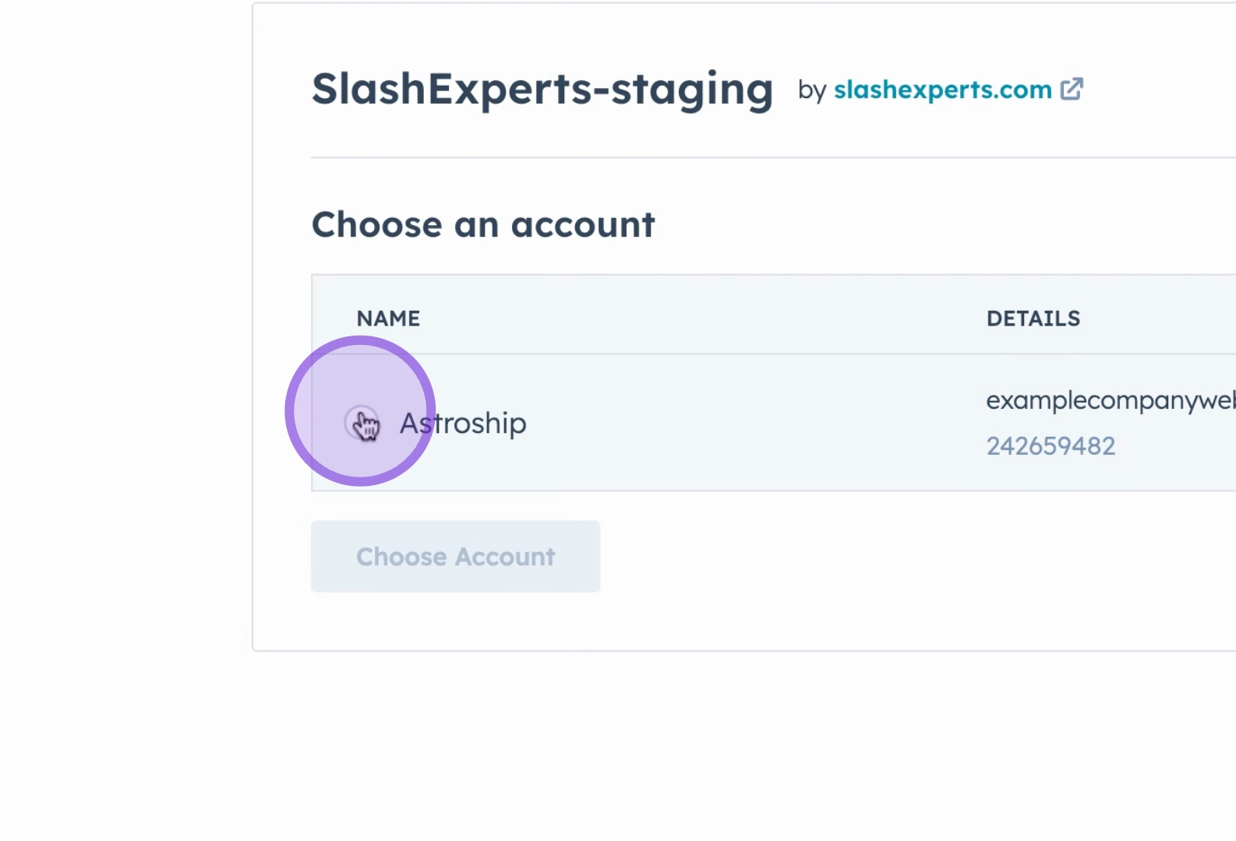Click the 'Choose an account' heading

(483, 225)
